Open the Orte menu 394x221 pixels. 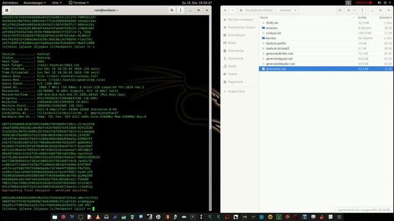coord(57,2)
